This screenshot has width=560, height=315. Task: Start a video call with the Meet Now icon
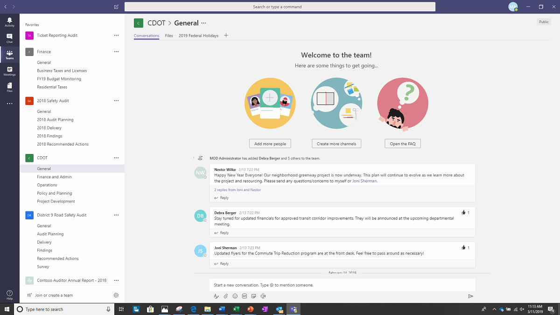pos(263,296)
